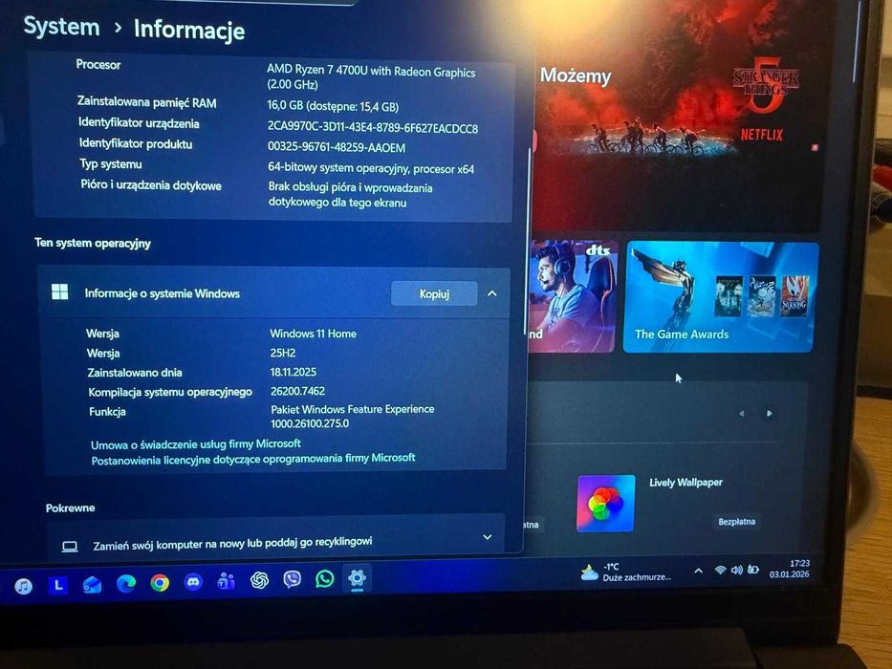Launch Google Chrome from taskbar
The height and width of the screenshot is (669, 892).
(x=160, y=583)
